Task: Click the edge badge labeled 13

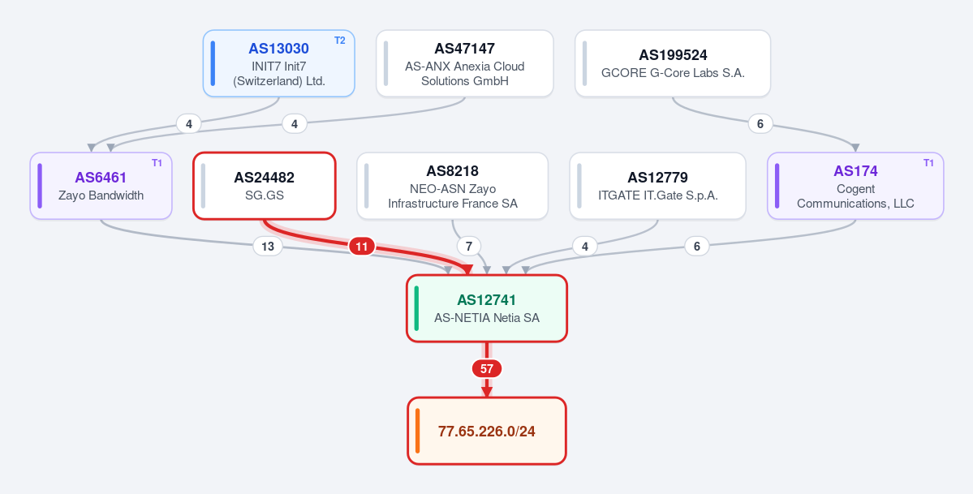Action: click(x=268, y=247)
